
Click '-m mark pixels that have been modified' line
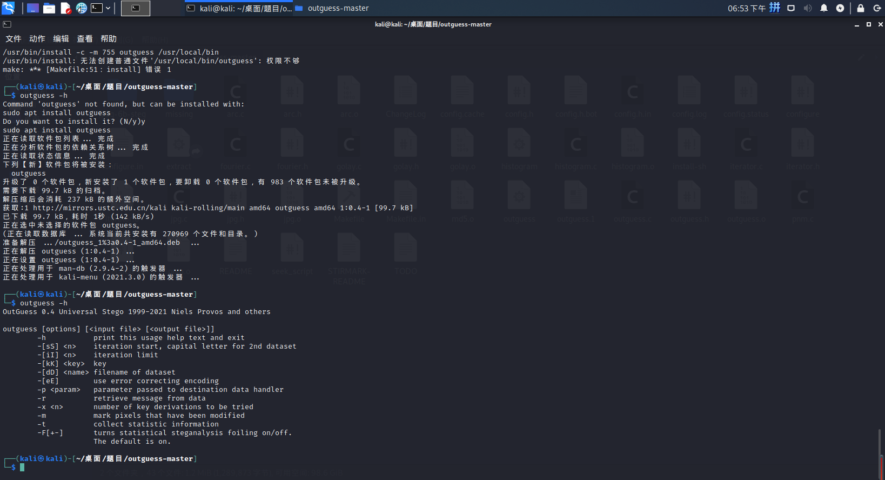tap(141, 416)
